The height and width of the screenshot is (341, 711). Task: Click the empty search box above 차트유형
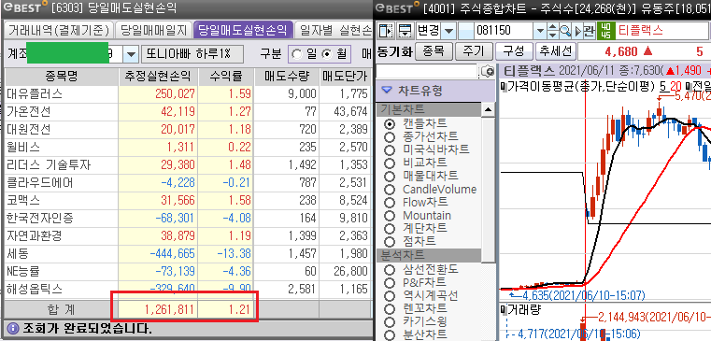(427, 71)
